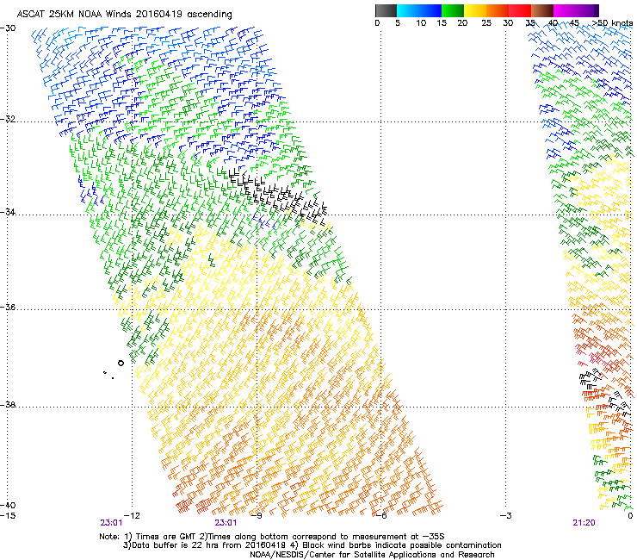637x560 pixels.
Task: Click the '-32' latitude label
Action: point(8,119)
